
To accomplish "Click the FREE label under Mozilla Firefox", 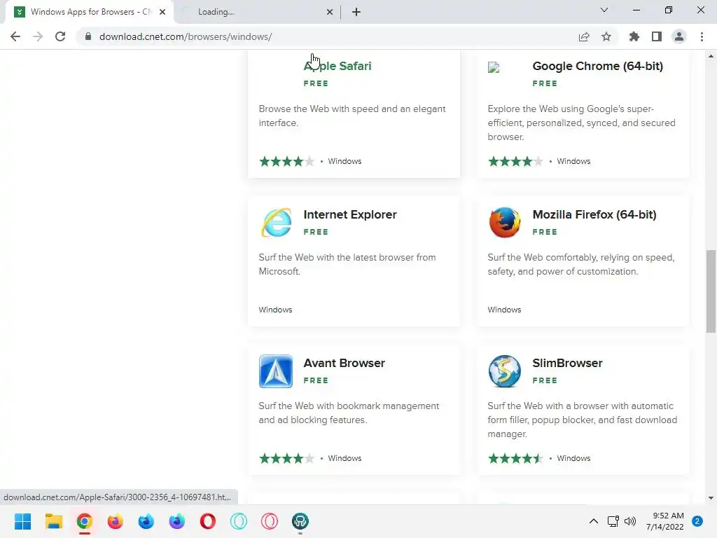I will [545, 232].
